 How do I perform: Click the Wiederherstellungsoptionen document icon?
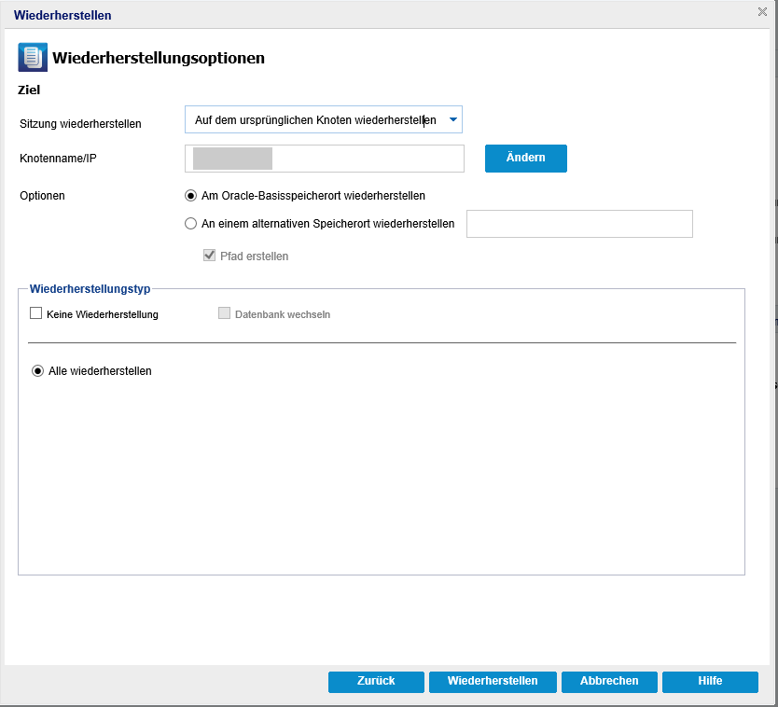33,57
